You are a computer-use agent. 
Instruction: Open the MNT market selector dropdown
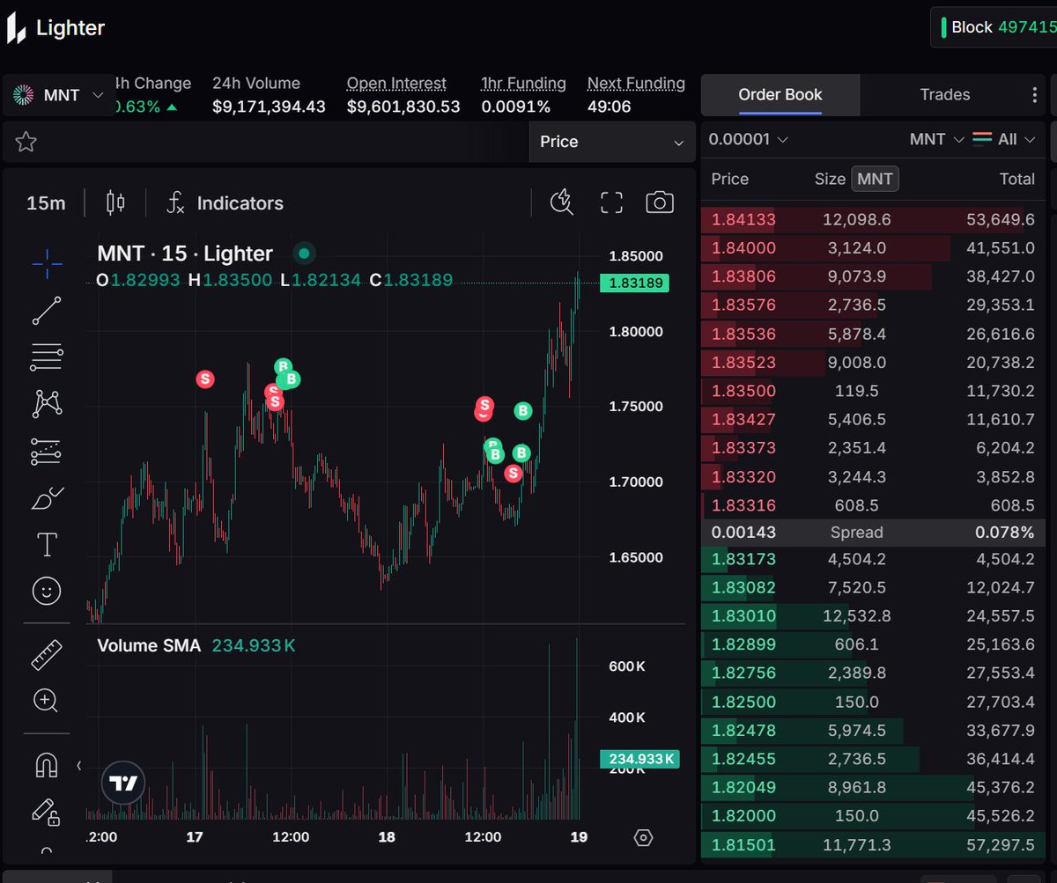click(x=60, y=95)
